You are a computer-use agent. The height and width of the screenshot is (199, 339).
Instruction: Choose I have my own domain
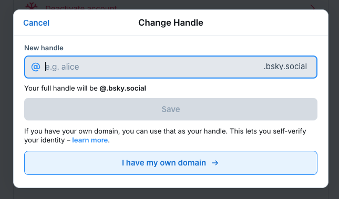[x=171, y=163]
